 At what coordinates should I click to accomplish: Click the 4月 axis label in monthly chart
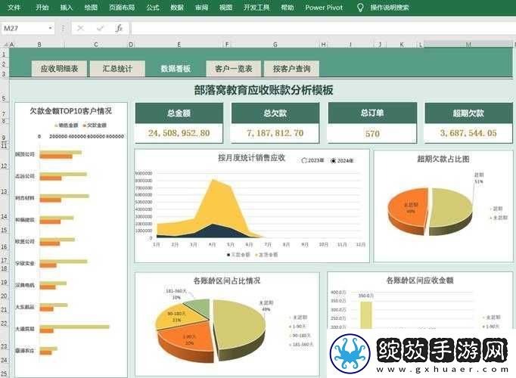(x=212, y=244)
